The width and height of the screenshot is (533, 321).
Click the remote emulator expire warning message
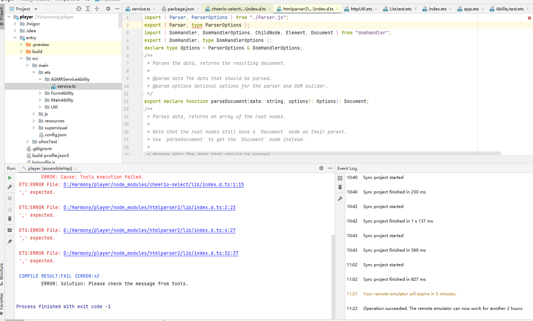[409, 294]
